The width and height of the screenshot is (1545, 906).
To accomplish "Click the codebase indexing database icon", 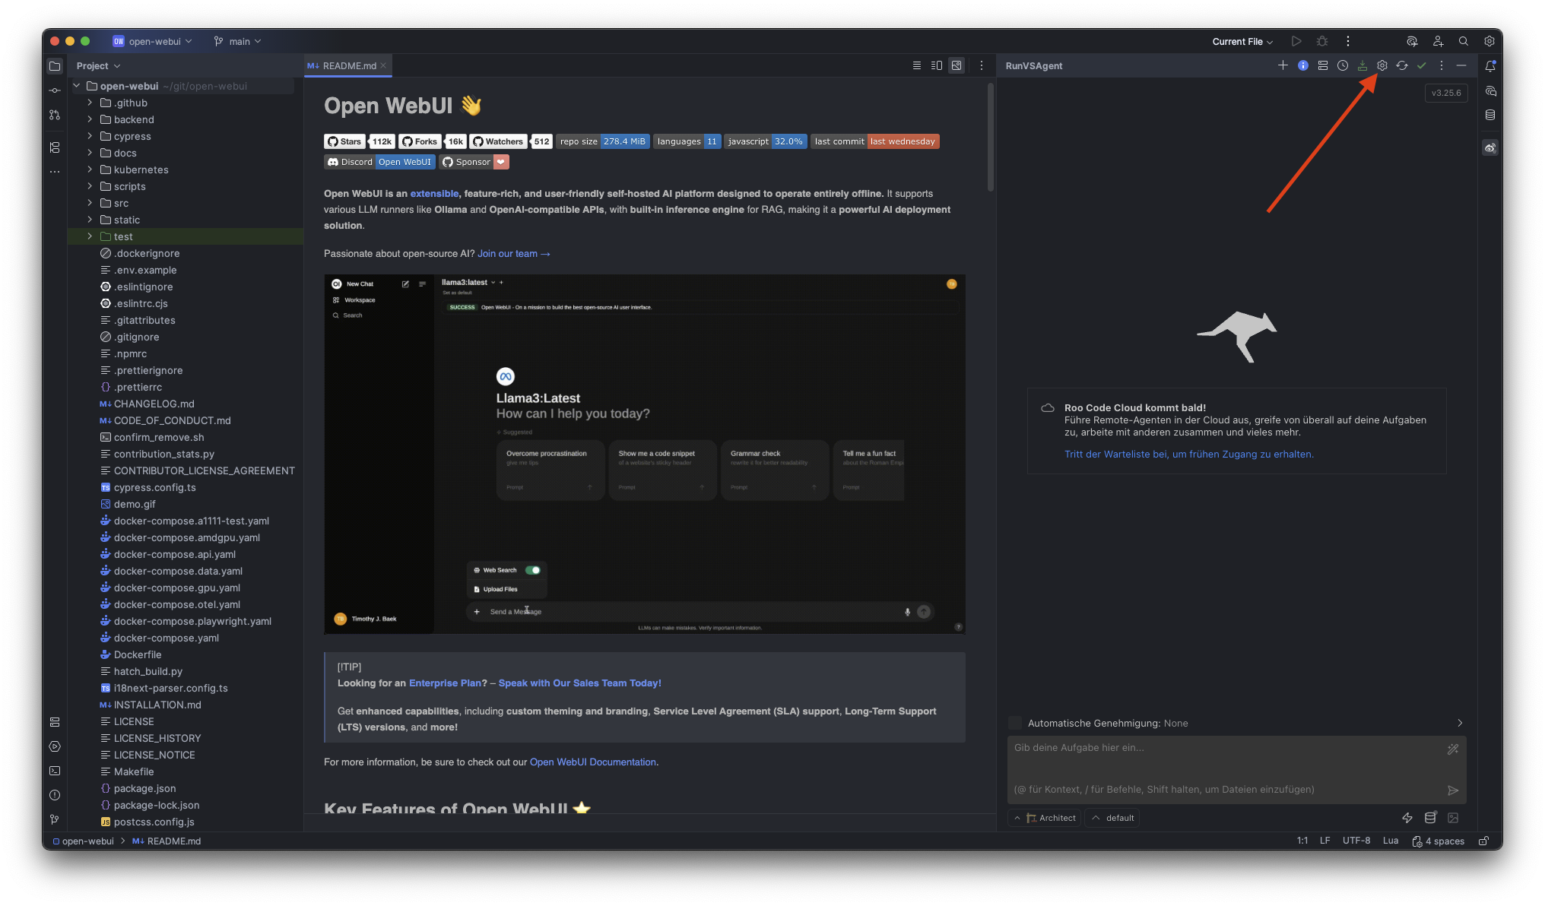I will click(x=1430, y=818).
